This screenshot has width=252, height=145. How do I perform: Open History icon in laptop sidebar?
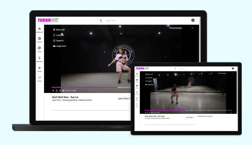point(40,79)
